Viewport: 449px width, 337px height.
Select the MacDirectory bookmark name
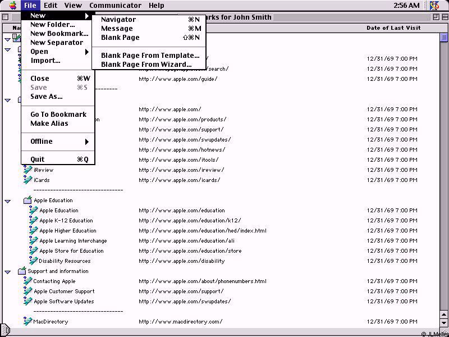pos(51,321)
